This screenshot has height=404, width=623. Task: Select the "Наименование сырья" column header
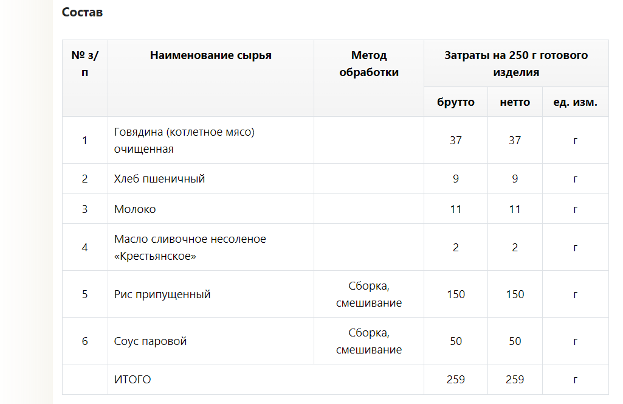pyautogui.click(x=210, y=56)
